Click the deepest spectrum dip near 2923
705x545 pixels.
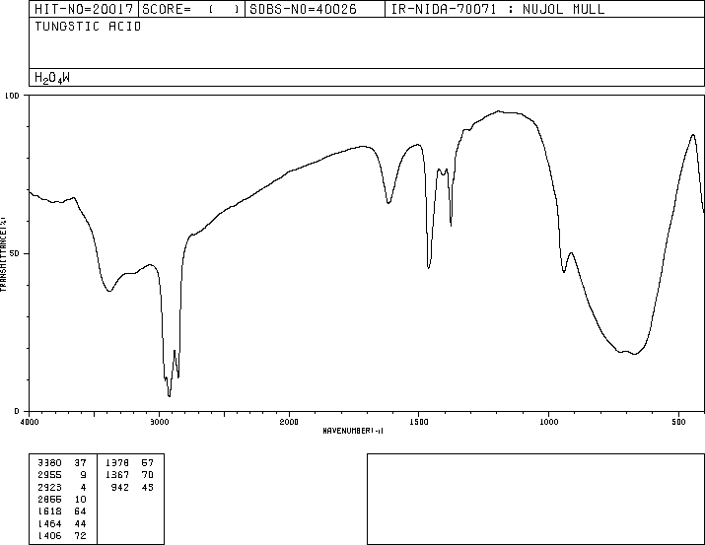169,396
